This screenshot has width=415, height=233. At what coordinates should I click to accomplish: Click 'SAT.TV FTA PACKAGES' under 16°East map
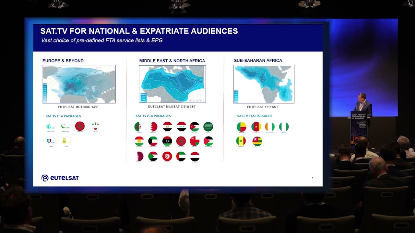pos(255,116)
